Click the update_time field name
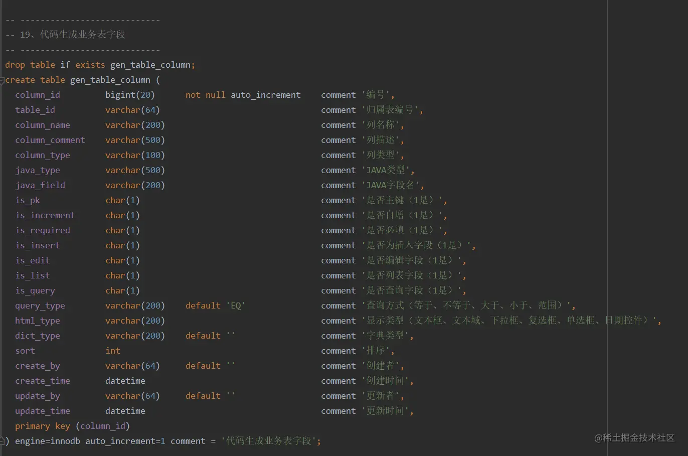This screenshot has height=456, width=688. coord(43,411)
